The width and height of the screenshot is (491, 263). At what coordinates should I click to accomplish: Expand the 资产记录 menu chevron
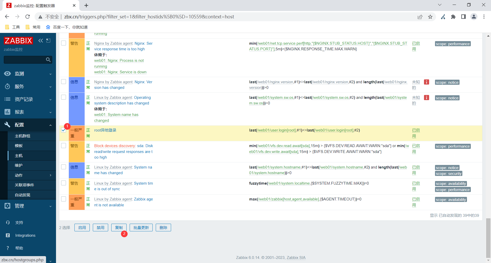coord(51,100)
